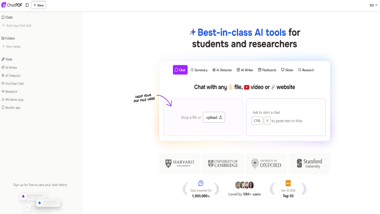The image size is (380, 214).
Task: Click the chat history illustration in sidebar
Action: click(x=40, y=202)
